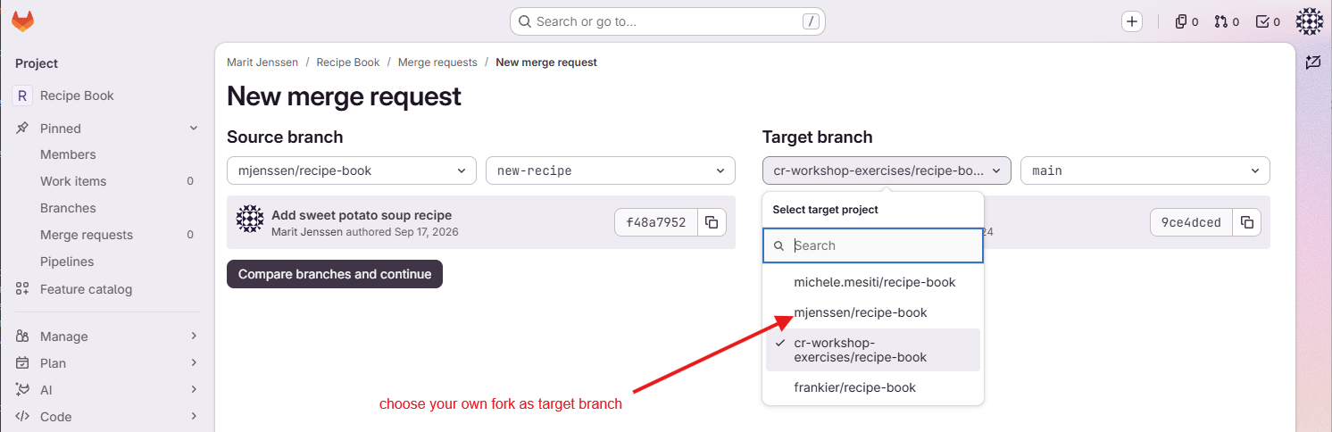Image resolution: width=1332 pixels, height=432 pixels.
Task: Copy commit SHA 9ce4dced
Action: coord(1247,222)
